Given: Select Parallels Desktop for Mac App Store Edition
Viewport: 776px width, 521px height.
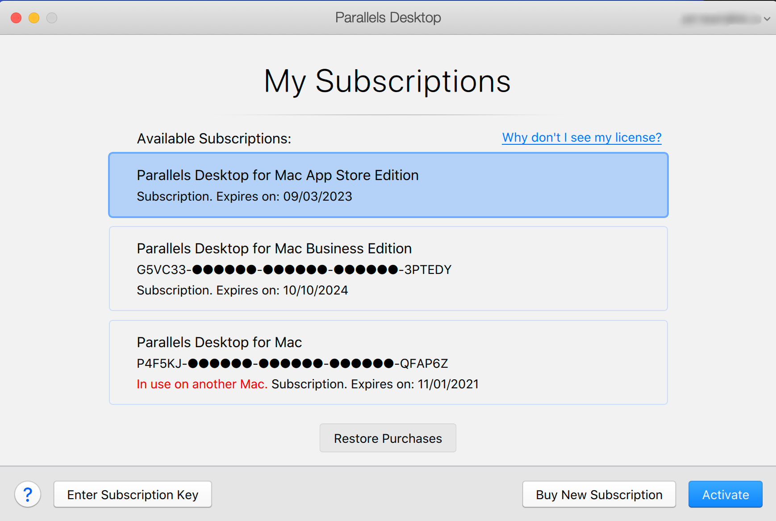Looking at the screenshot, I should 388,185.
